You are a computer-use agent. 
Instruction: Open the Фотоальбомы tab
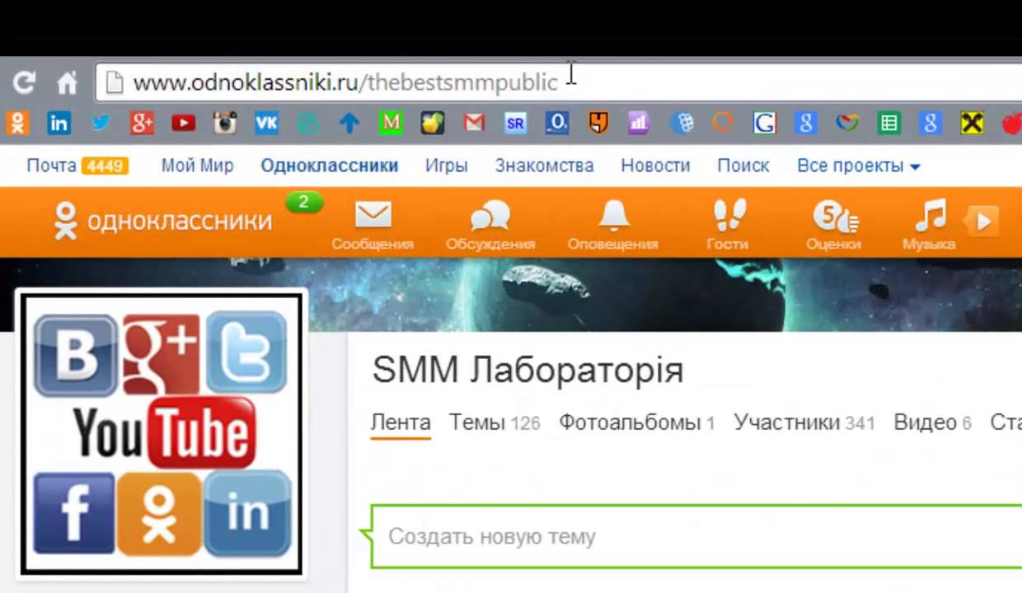click(637, 423)
